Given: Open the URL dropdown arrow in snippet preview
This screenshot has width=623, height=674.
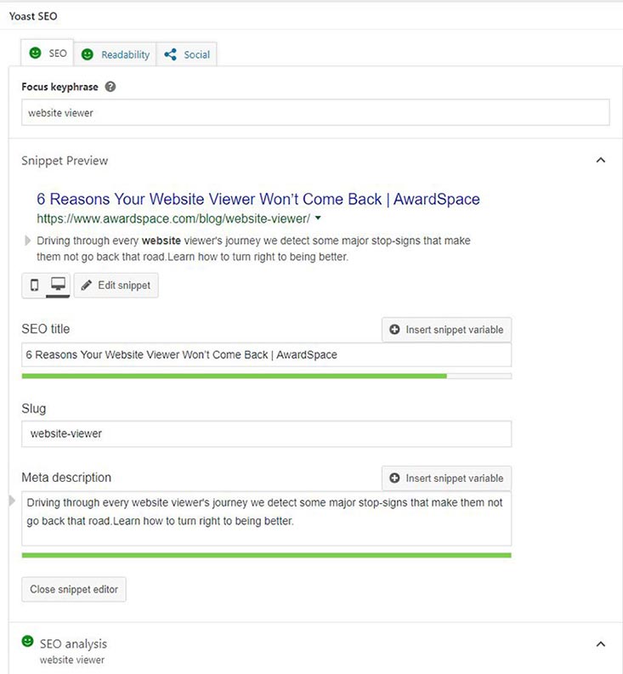Looking at the screenshot, I should [317, 218].
